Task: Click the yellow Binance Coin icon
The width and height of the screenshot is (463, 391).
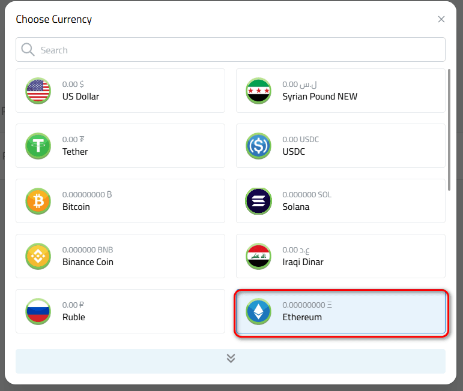Action: pos(38,256)
